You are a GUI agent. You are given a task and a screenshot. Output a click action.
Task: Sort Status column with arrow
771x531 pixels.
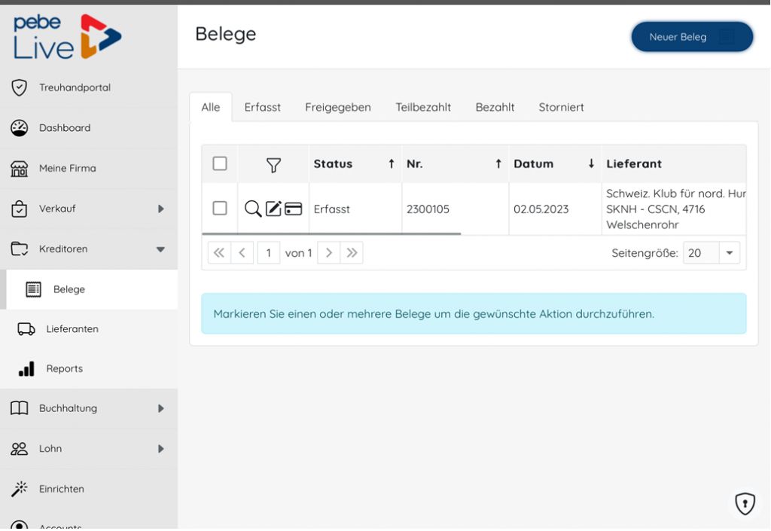pyautogui.click(x=392, y=163)
